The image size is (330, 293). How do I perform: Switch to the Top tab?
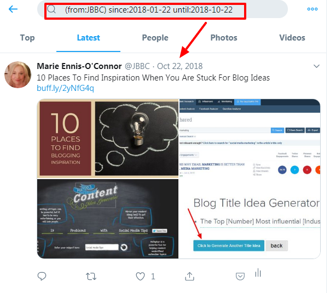click(x=27, y=38)
